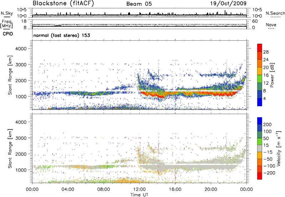
Task: Click the "12:00" time tick label
Action: point(139,190)
